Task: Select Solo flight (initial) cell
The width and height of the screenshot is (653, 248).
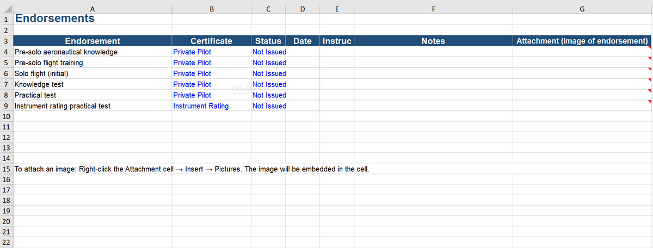Action: pyautogui.click(x=93, y=74)
